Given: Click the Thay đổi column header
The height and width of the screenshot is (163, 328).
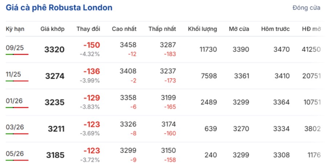Looking at the screenshot, I should [x=88, y=29].
